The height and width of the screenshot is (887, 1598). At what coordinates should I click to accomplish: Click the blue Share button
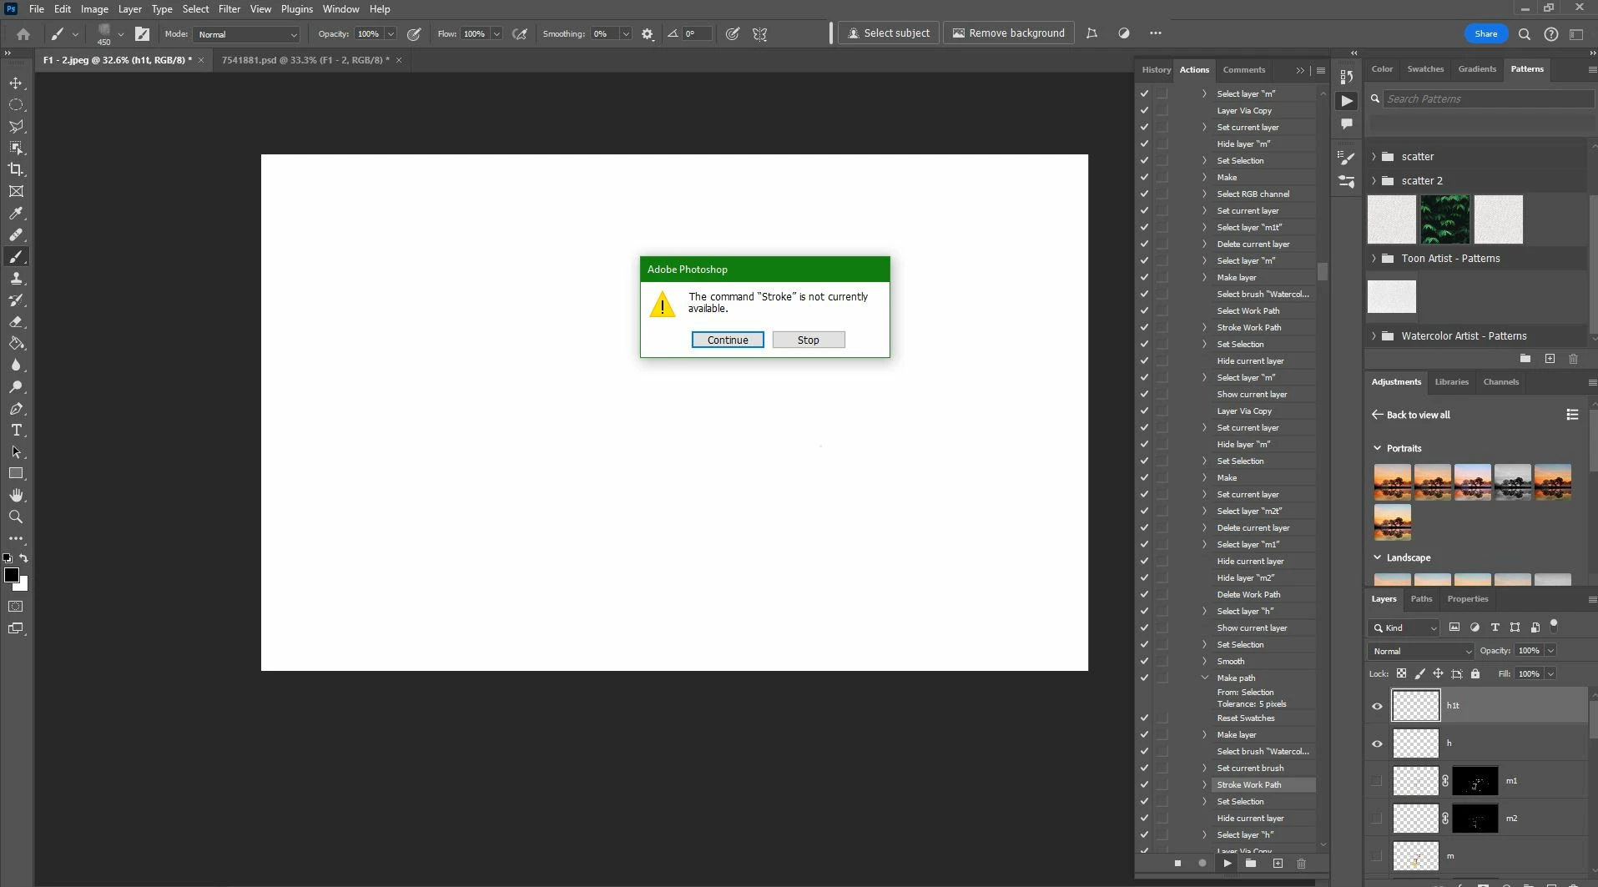click(1485, 33)
